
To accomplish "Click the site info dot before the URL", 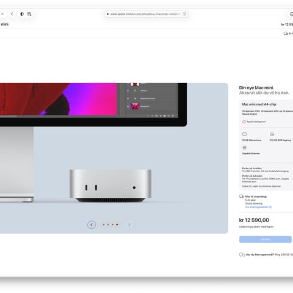I will click(x=107, y=14).
